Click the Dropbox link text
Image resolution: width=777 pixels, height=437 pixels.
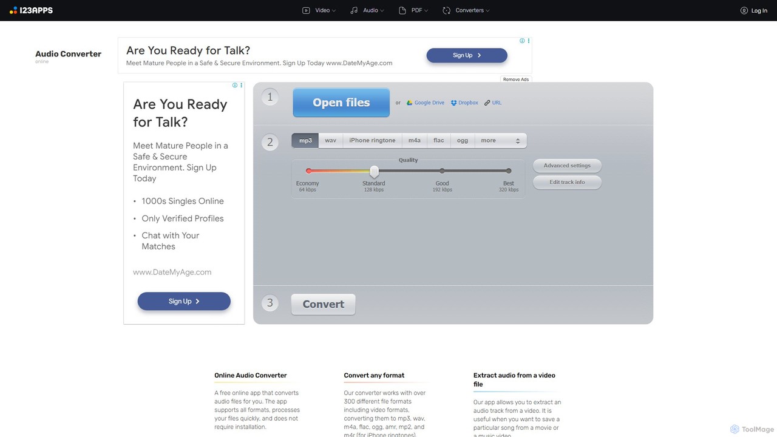coord(468,103)
